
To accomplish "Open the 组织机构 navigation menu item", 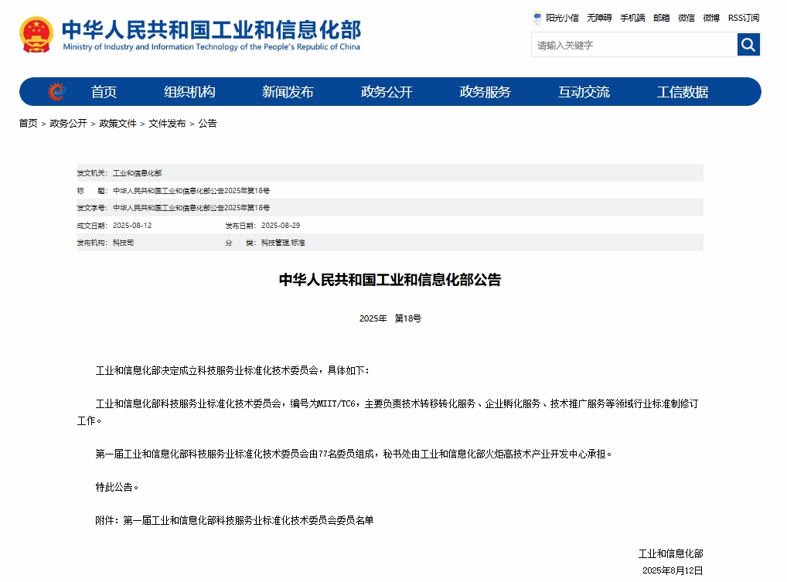I will pyautogui.click(x=189, y=92).
